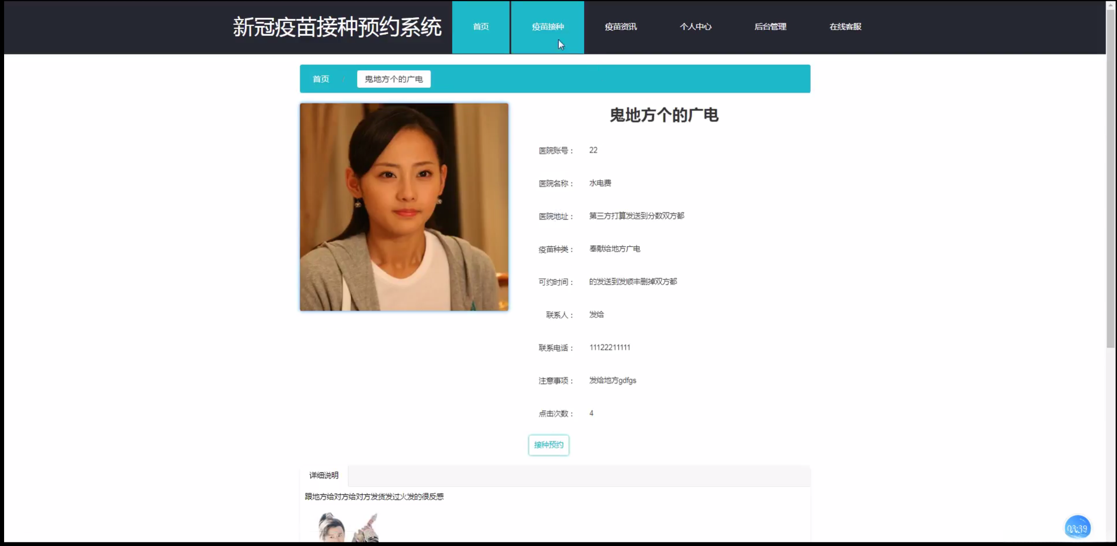The height and width of the screenshot is (546, 1117).
Task: Select the 疫苗接种 navigation tab
Action: (547, 27)
